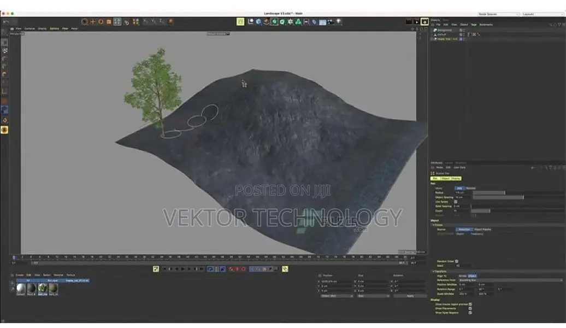Click the back arrow in Attributes panel
Screen dimensions: 566x328
[533, 168]
